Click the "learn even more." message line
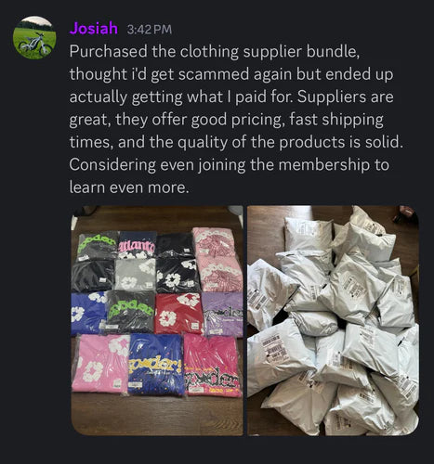 [129, 187]
